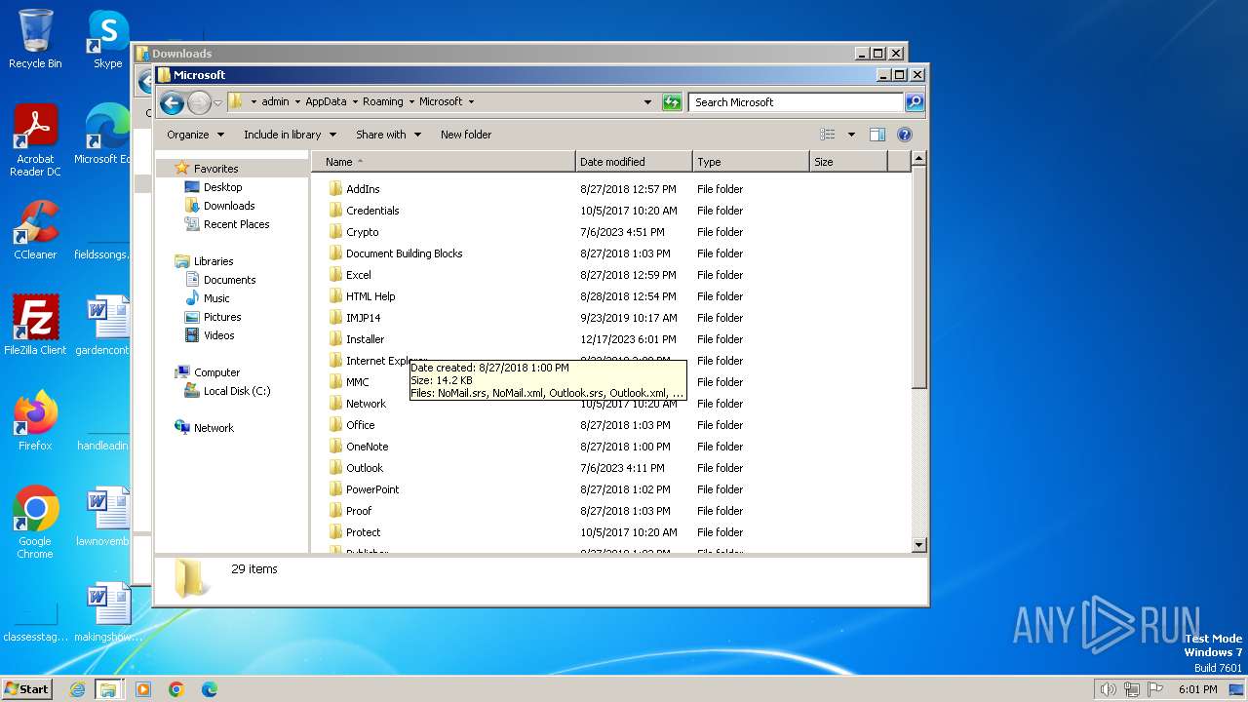The width and height of the screenshot is (1248, 702).
Task: Expand the AppData breadcrumb arrow
Action: click(355, 101)
